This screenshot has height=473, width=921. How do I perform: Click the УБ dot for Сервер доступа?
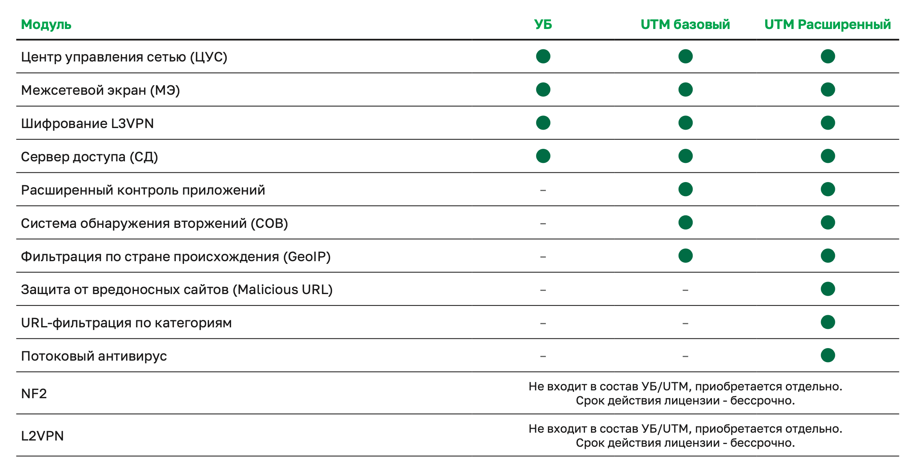tap(543, 156)
